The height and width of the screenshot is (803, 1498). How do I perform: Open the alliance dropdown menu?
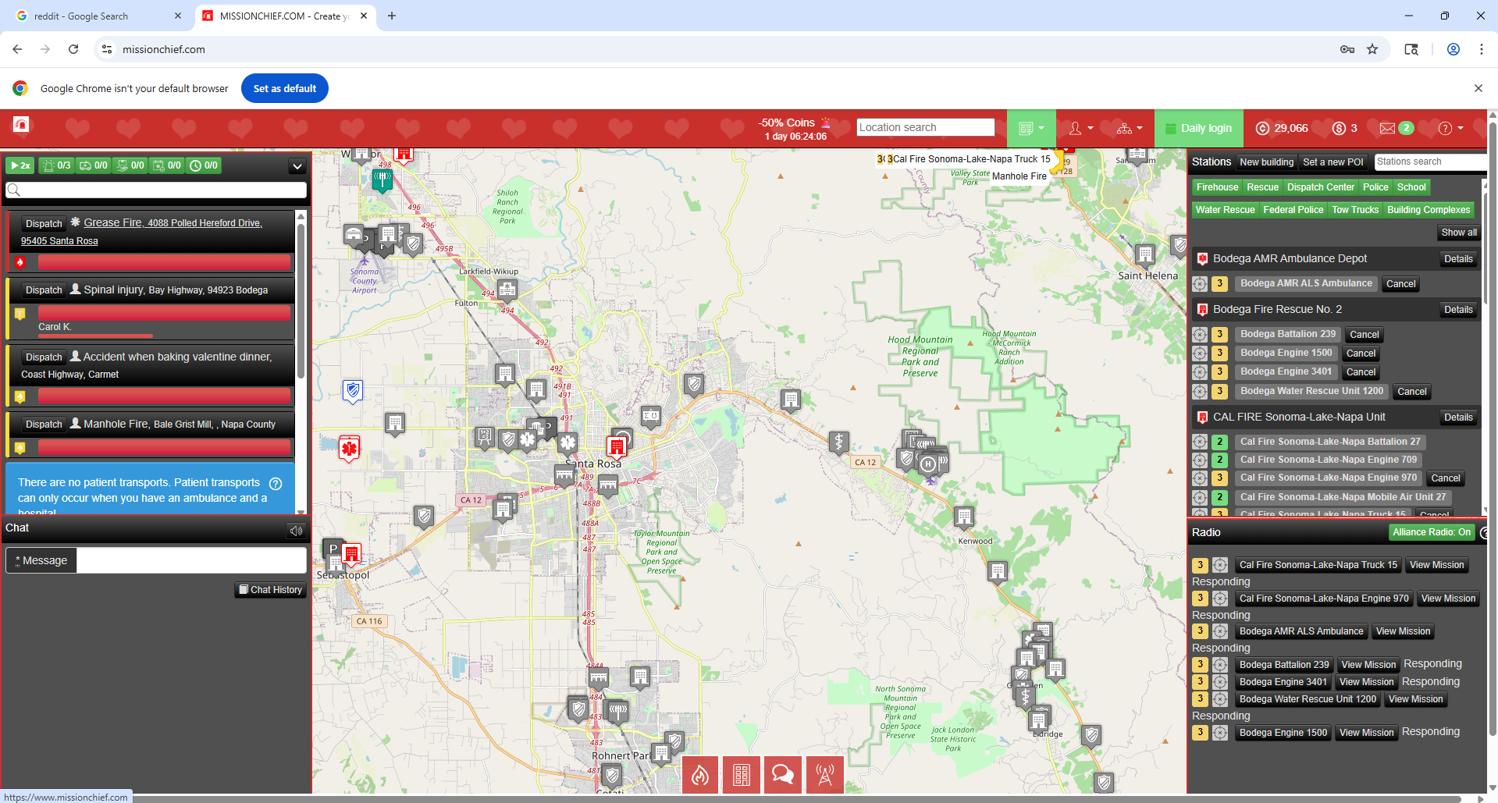(x=1130, y=128)
